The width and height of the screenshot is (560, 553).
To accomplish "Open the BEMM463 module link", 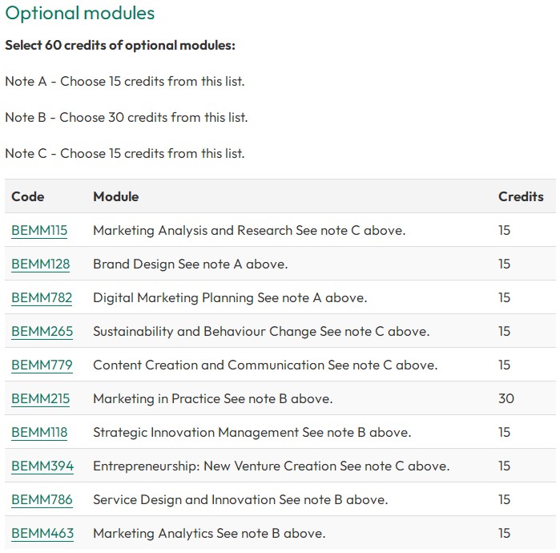I will click(x=42, y=533).
